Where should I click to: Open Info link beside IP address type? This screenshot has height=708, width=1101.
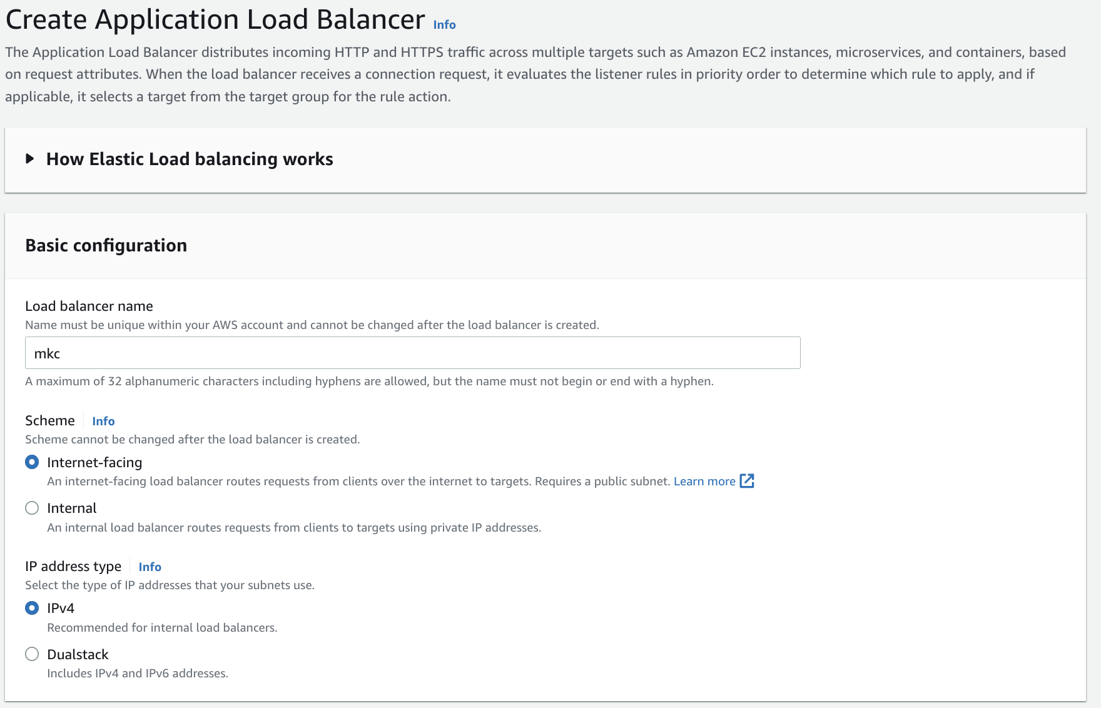[150, 567]
